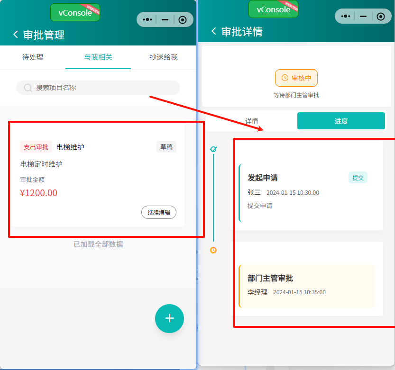This screenshot has width=395, height=370.
Task: Go back from 审批详情 page
Action: (x=214, y=31)
